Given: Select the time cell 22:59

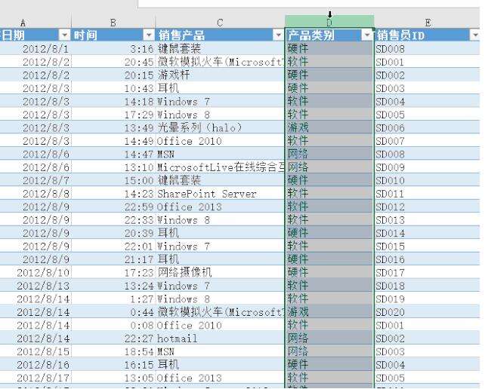Looking at the screenshot, I should [113, 207].
